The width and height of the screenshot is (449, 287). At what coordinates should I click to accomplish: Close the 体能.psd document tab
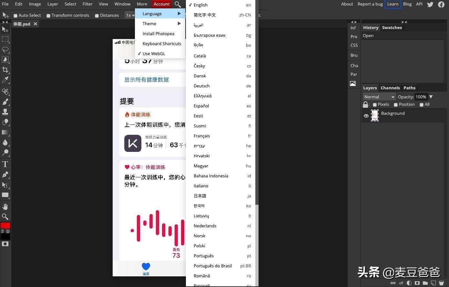coord(36,24)
